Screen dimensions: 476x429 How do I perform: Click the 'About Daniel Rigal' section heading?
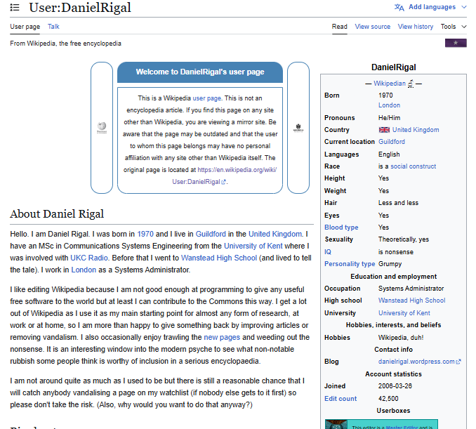57,214
